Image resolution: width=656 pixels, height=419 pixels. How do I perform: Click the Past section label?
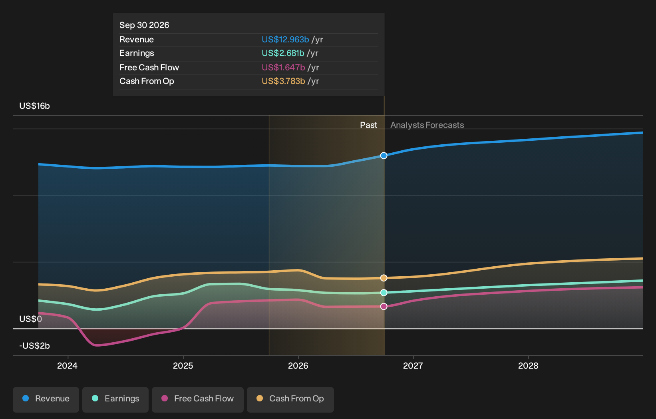pyautogui.click(x=369, y=125)
